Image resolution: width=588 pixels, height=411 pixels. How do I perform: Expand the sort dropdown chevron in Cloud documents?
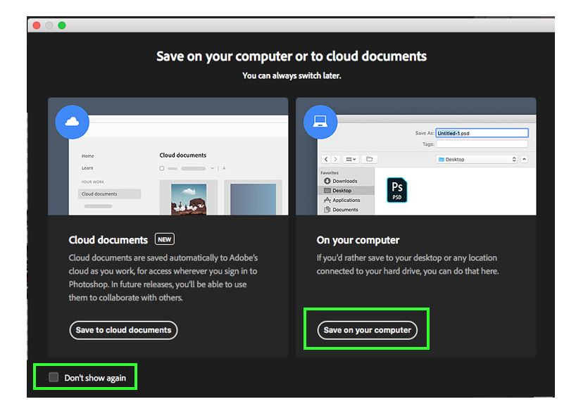click(x=213, y=168)
